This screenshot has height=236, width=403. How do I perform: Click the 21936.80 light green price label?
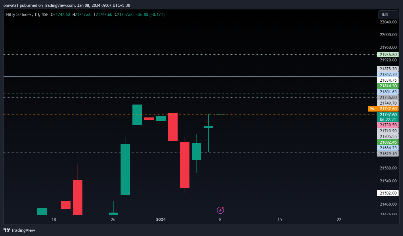click(388, 55)
